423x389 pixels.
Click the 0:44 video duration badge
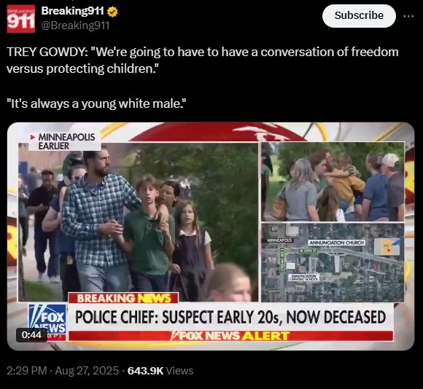point(31,335)
